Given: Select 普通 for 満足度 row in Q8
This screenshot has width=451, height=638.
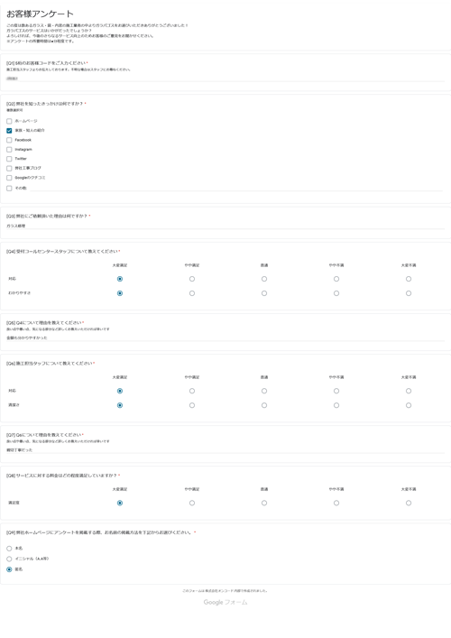Looking at the screenshot, I should (264, 504).
